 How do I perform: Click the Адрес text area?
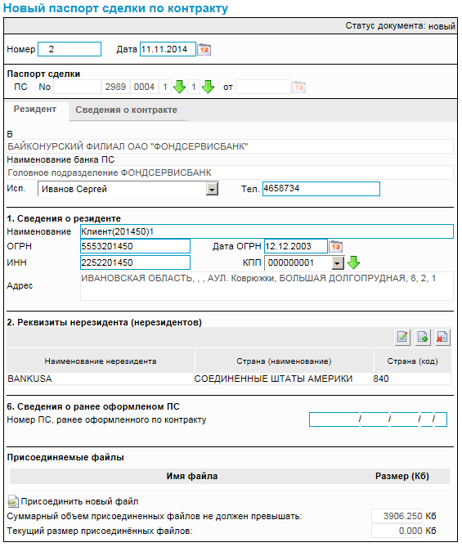[267, 286]
